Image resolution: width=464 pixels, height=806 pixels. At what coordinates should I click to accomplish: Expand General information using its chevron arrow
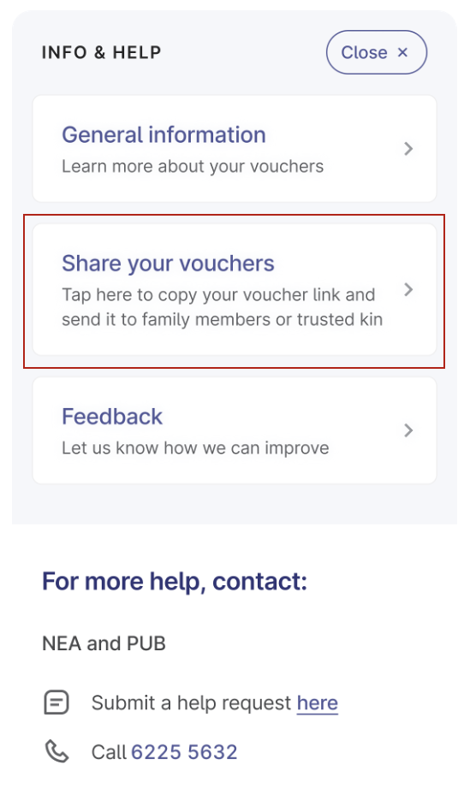coord(408,149)
